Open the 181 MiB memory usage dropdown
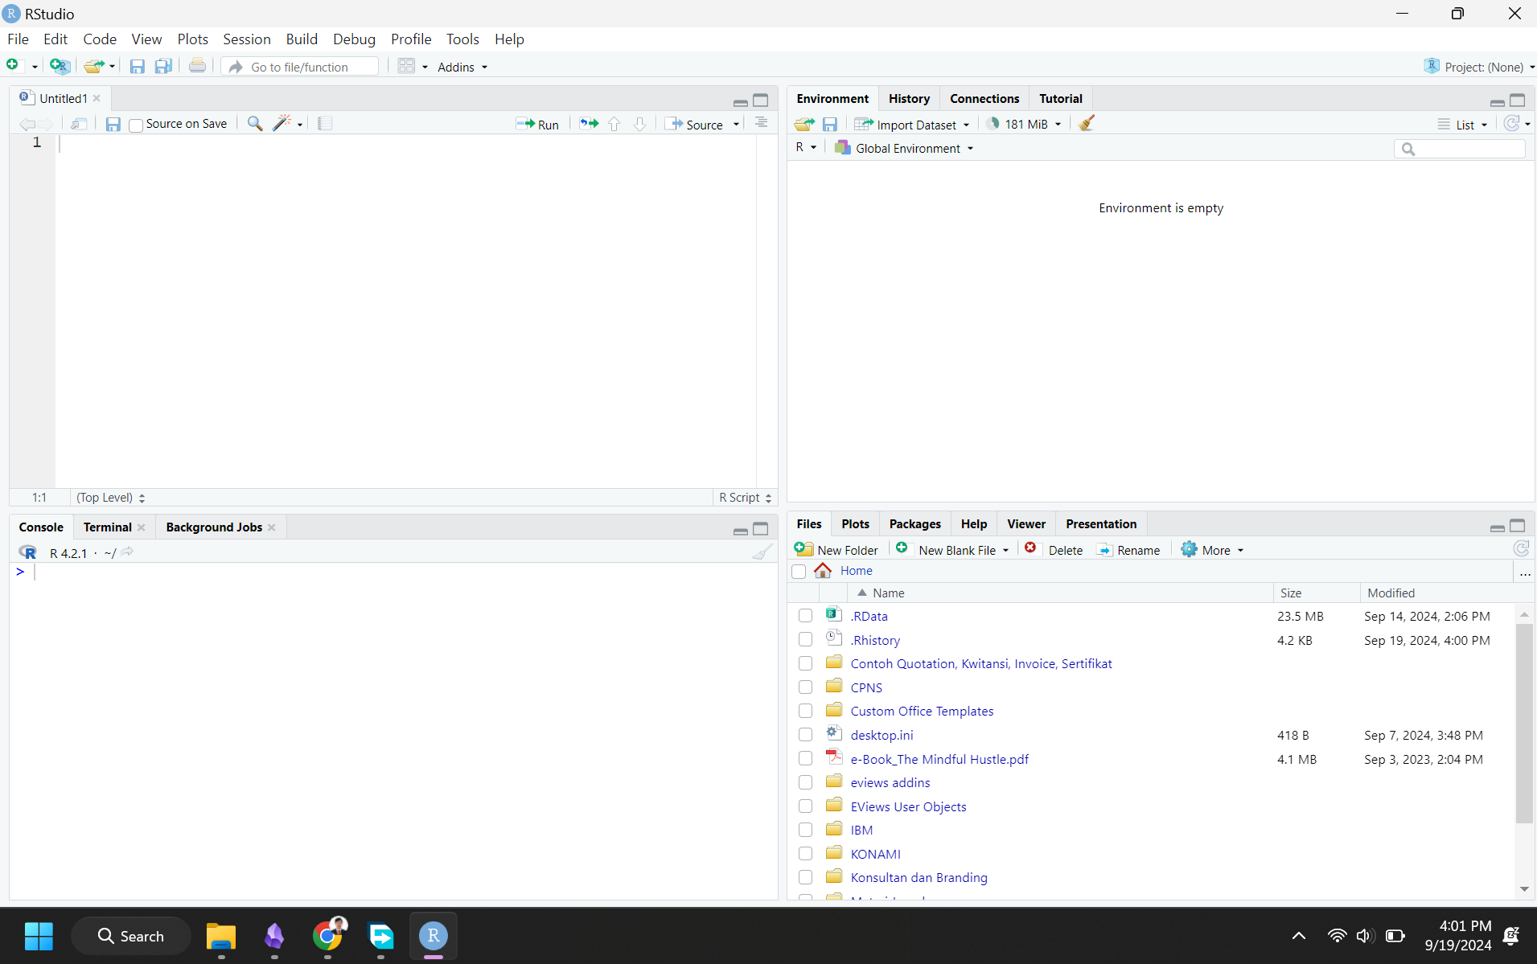The image size is (1537, 964). click(1024, 124)
